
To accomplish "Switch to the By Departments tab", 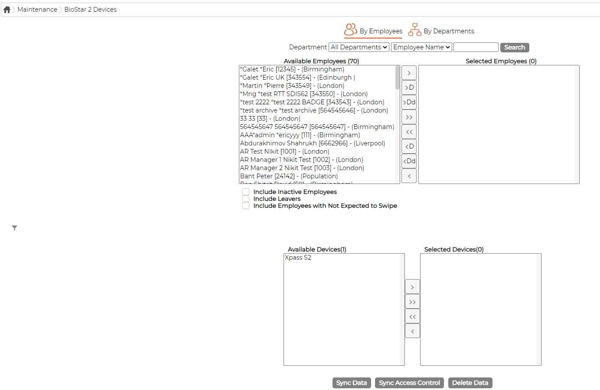I will pos(441,31).
